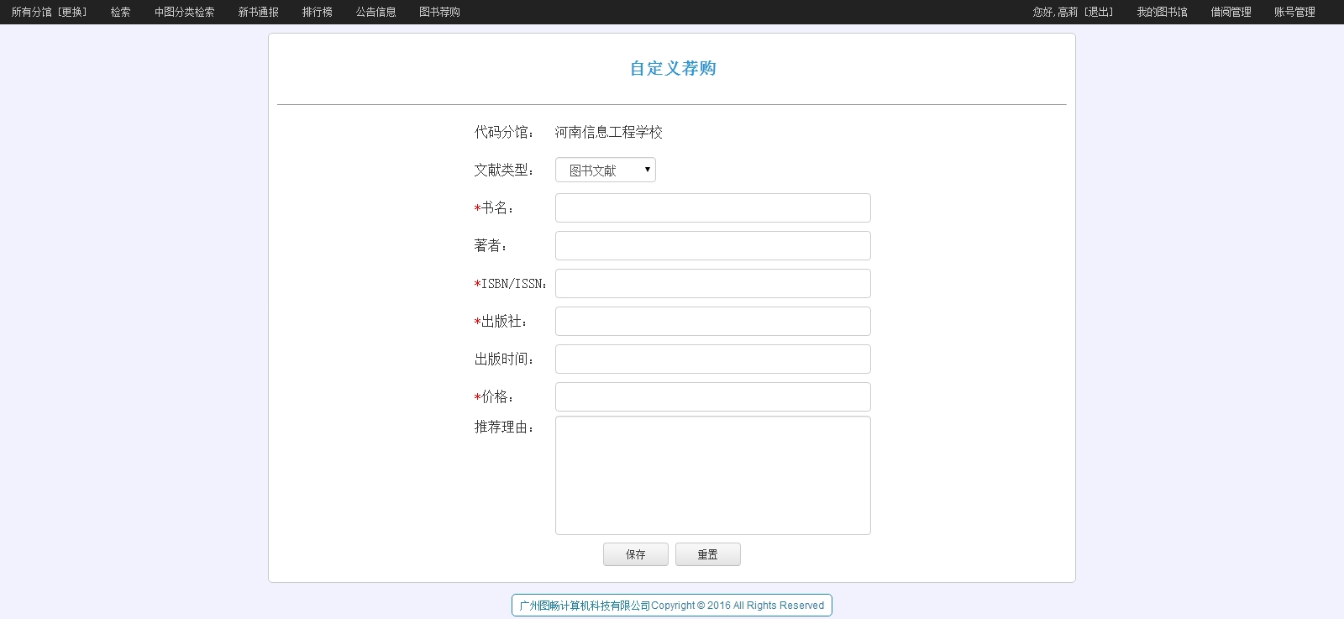Go to 中图分类检索 in navigation
This screenshot has width=1344, height=619.
click(184, 12)
